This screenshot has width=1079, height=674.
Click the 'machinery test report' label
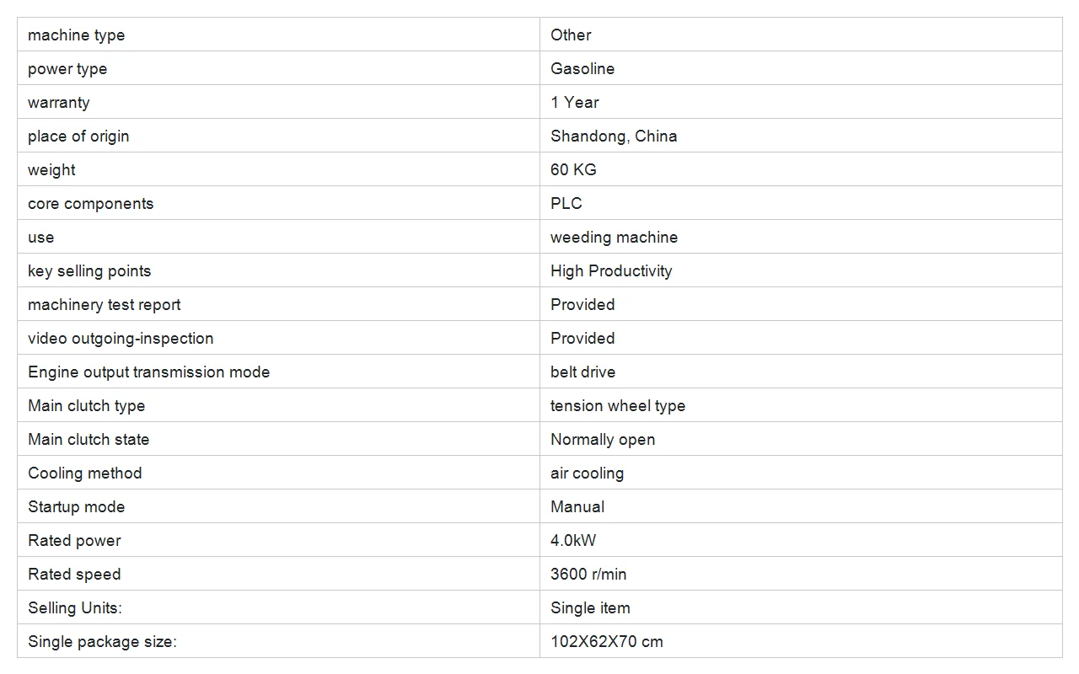pyautogui.click(x=105, y=304)
